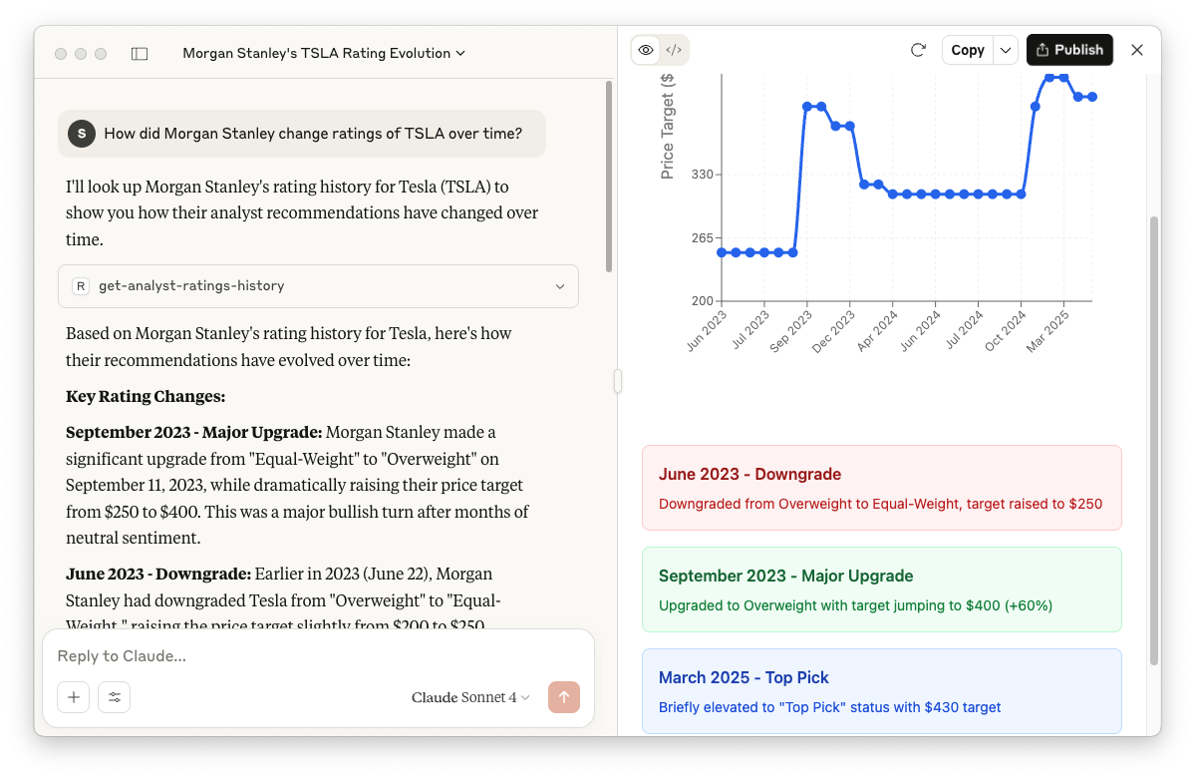Click the R icon in tool call
Image resolution: width=1195 pixels, height=778 pixels.
(x=81, y=286)
